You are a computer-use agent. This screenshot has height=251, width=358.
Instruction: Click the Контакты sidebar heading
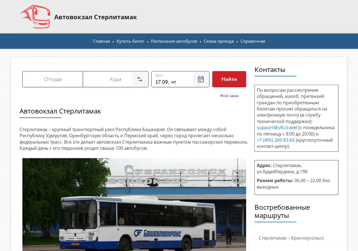270,70
